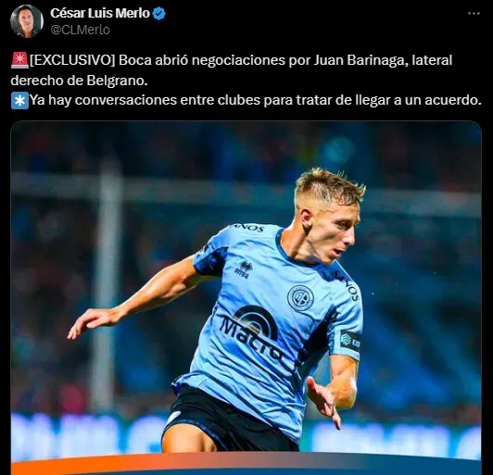This screenshot has width=493, height=475.
Task: Click the player's outstretched left hand
Action: coord(87,322)
